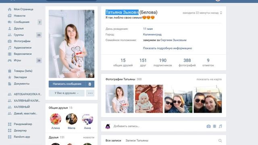Image resolution: width=258 pixels, height=145 pixels.
Task: Switch to Все записи tab
Action: [x=113, y=141]
